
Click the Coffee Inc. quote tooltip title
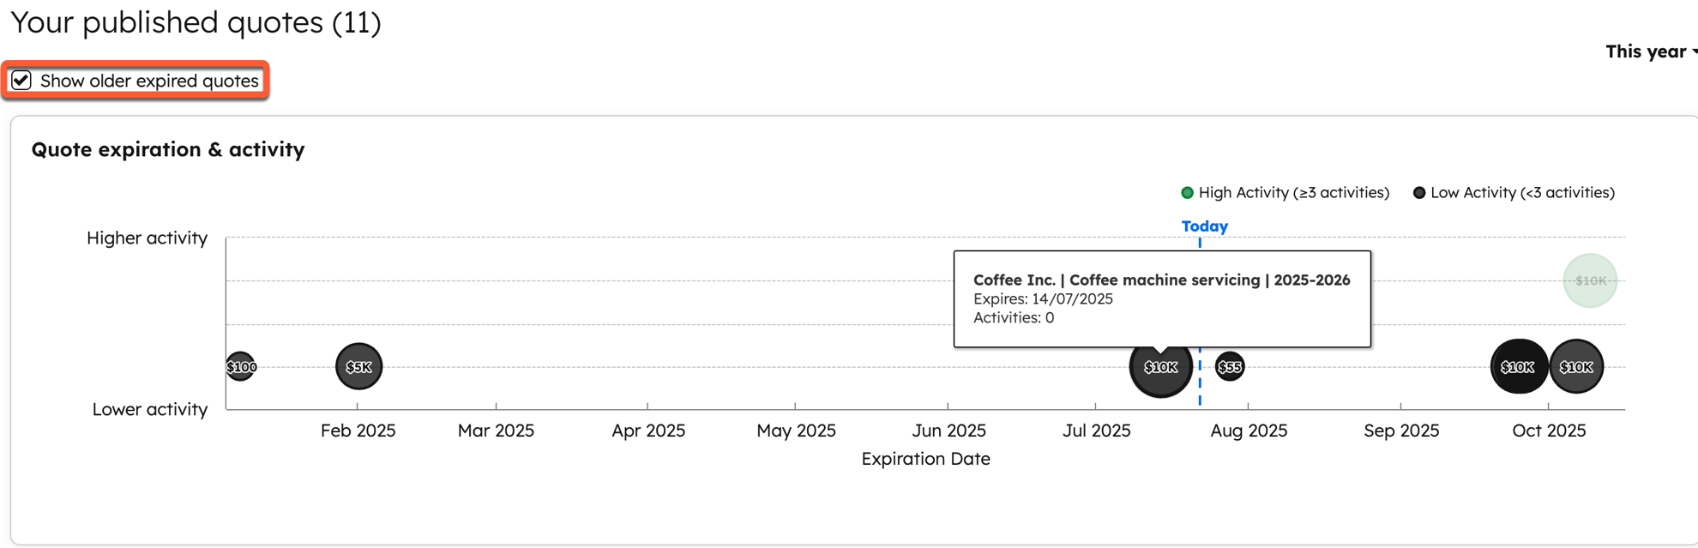(1161, 280)
